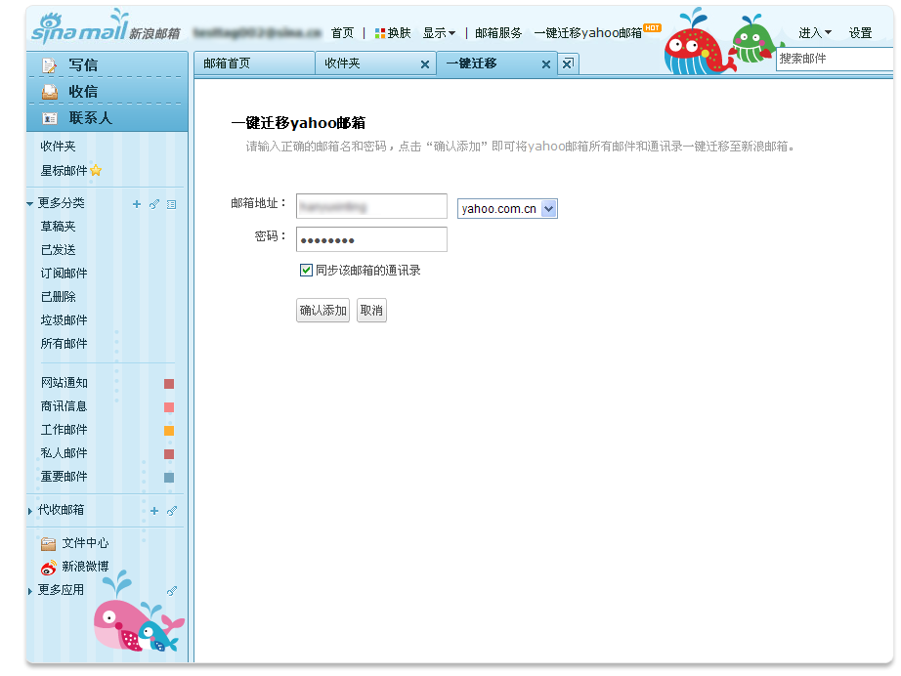The height and width of the screenshot is (676, 901).
Task: Add a new category with the plus icon beside 更多分类
Action: pyautogui.click(x=137, y=204)
